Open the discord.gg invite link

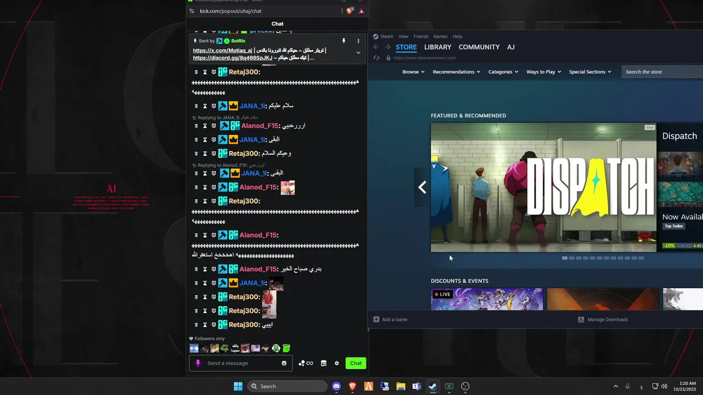pos(233,58)
